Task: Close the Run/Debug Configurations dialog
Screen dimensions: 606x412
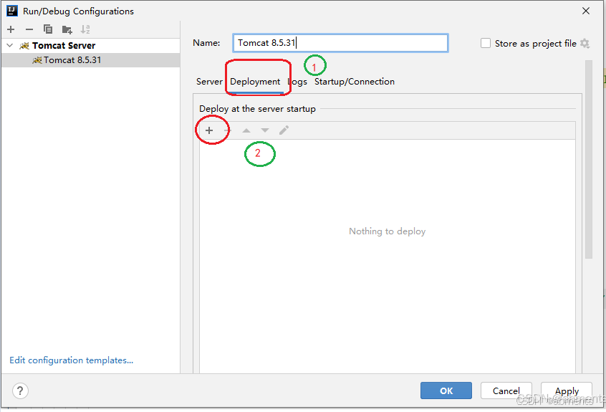Action: click(586, 11)
